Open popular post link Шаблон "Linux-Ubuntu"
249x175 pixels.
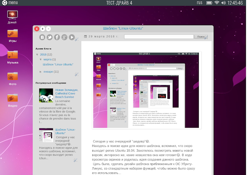65,131
